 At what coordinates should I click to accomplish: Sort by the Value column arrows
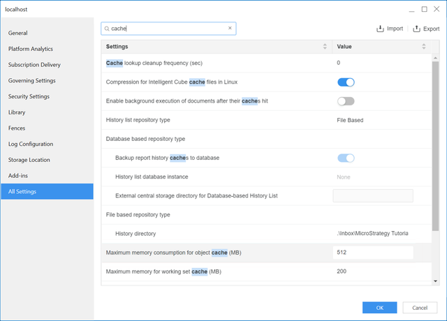tap(423, 47)
